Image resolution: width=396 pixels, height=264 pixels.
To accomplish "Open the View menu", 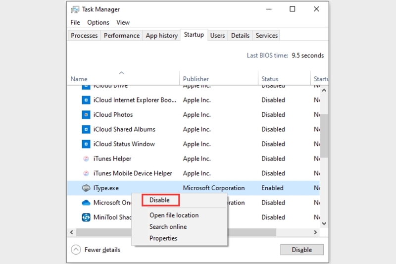I will point(123,22).
